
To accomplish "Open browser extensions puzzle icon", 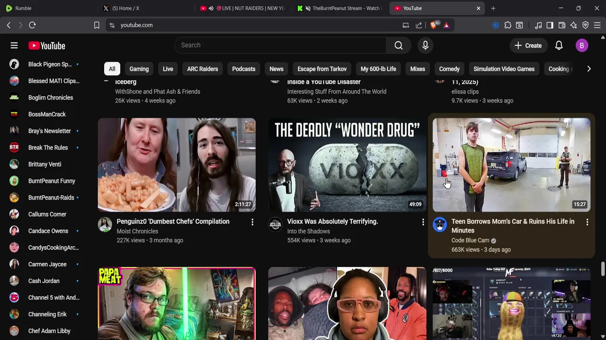I will pyautogui.click(x=508, y=25).
